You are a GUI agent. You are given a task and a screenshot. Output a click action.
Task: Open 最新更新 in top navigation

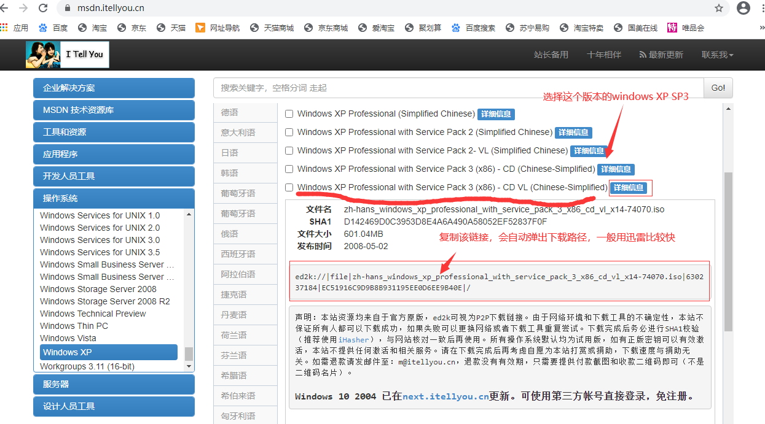click(x=661, y=55)
